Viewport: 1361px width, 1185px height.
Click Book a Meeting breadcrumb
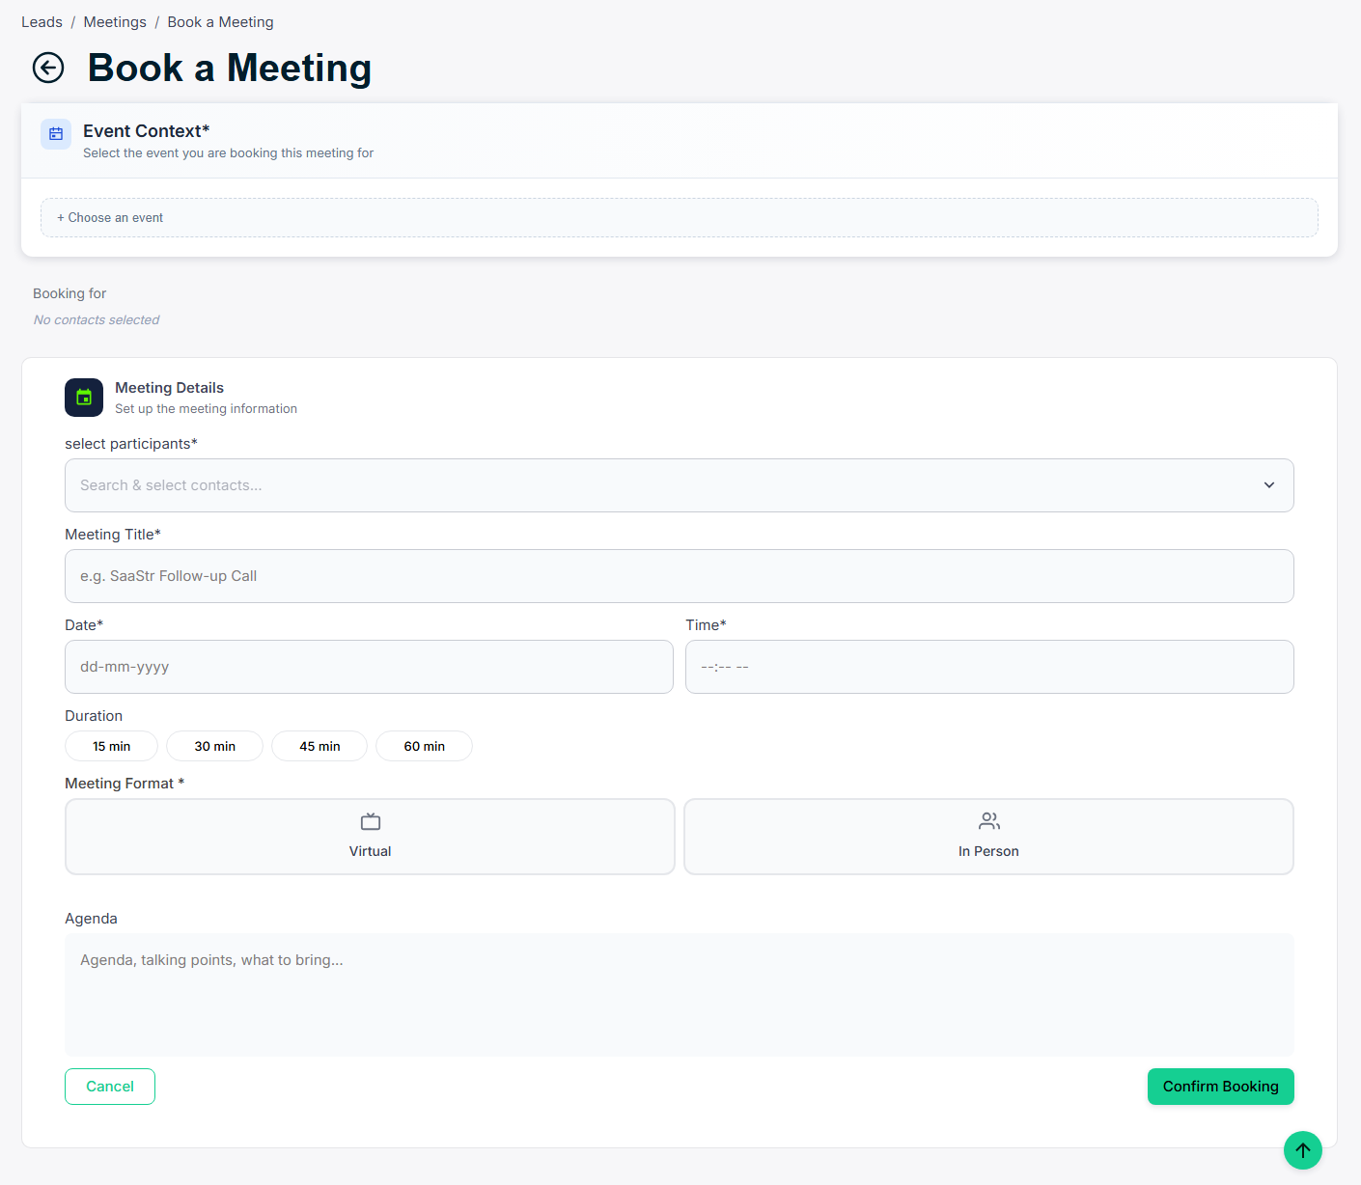(220, 22)
